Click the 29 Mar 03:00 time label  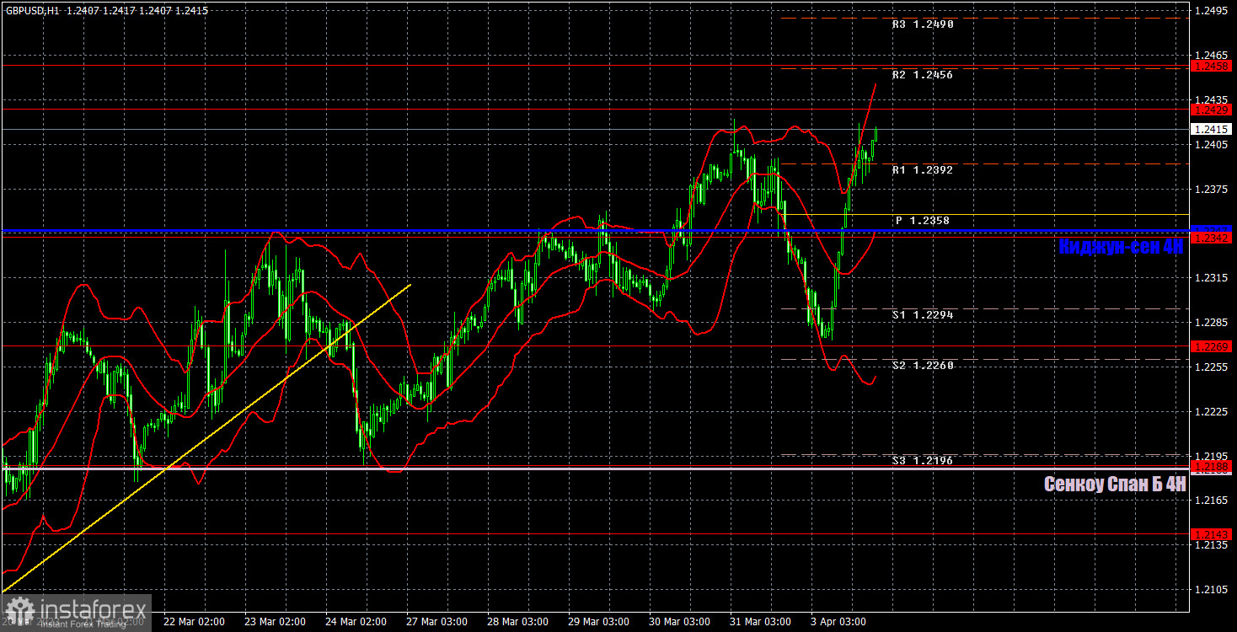599,622
